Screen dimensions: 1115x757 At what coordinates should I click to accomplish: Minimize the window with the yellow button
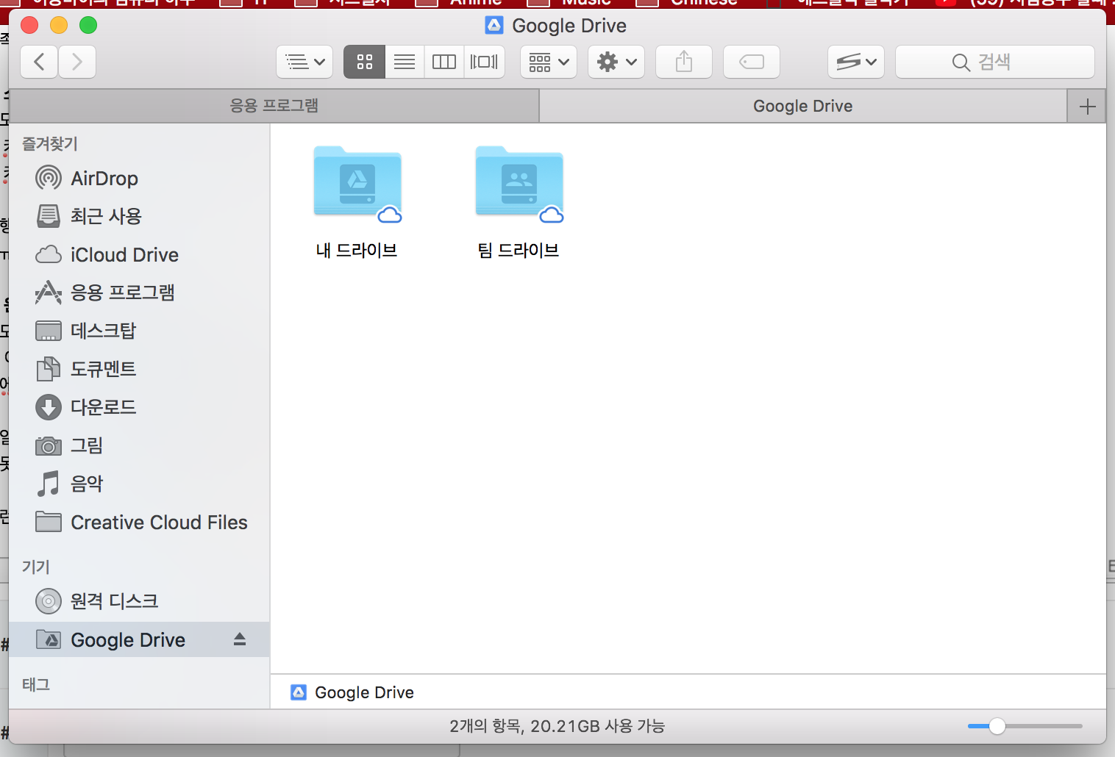(59, 26)
